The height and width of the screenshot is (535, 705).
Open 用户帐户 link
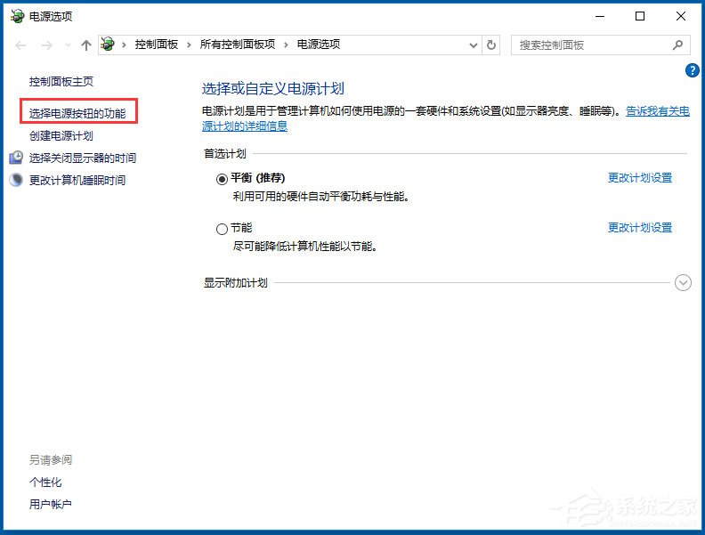coord(51,505)
